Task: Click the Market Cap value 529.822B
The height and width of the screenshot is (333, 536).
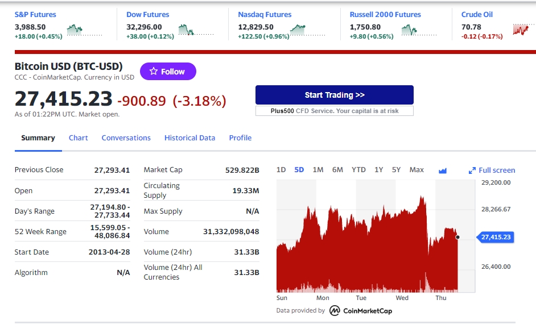Action: click(242, 170)
